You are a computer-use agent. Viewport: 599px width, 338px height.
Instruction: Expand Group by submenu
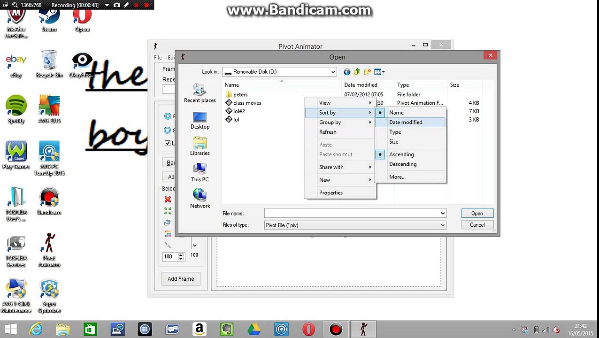point(340,123)
